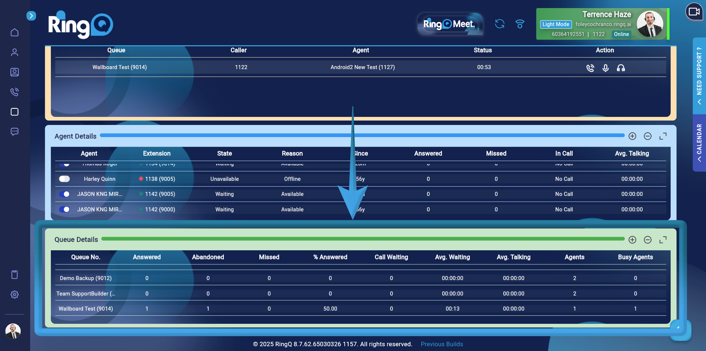The width and height of the screenshot is (706, 351).
Task: Toggle Harley Quinn agent switch on
Action: click(x=64, y=179)
